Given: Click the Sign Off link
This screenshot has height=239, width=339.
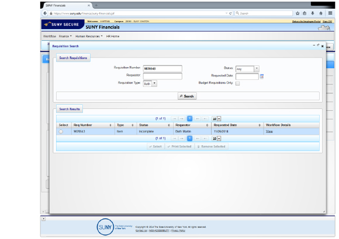Looking at the screenshot, I should (327, 22).
